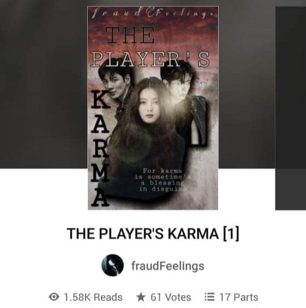Click the eye icon beside Reads
Viewport: 306px width, 308px height.
[54, 297]
